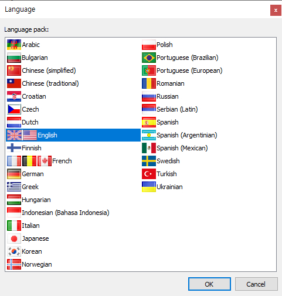Choose the Romanian label
Image resolution: width=282 pixels, height=296 pixels.
point(171,83)
